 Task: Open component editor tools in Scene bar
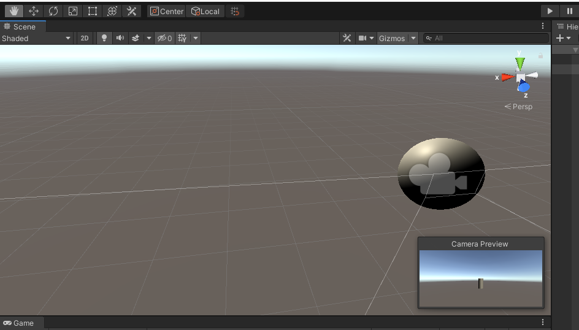[x=347, y=38]
